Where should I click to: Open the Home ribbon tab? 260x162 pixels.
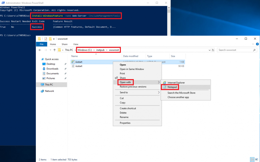point(53,44)
